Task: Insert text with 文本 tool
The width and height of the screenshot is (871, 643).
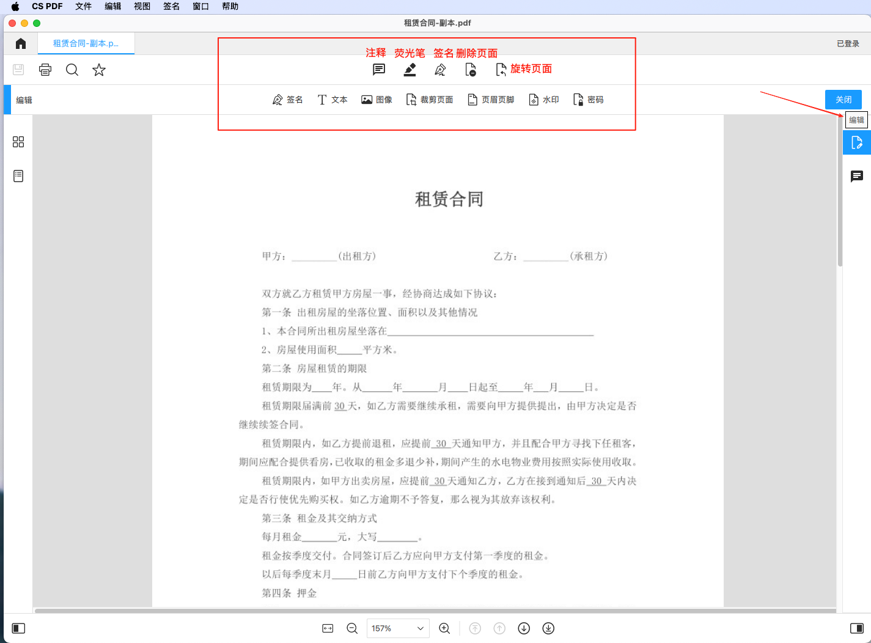Action: point(333,100)
